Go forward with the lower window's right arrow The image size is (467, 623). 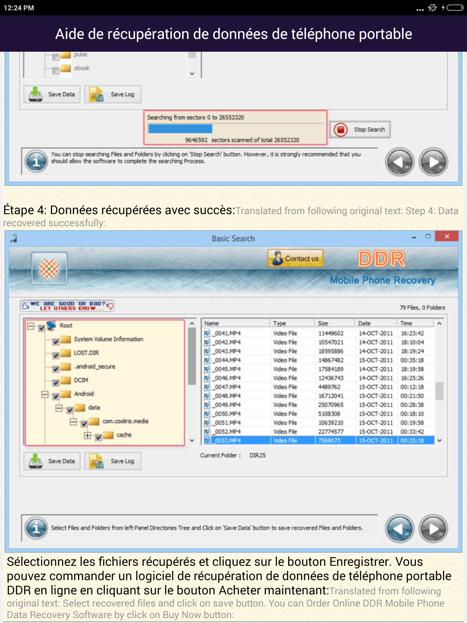433,529
